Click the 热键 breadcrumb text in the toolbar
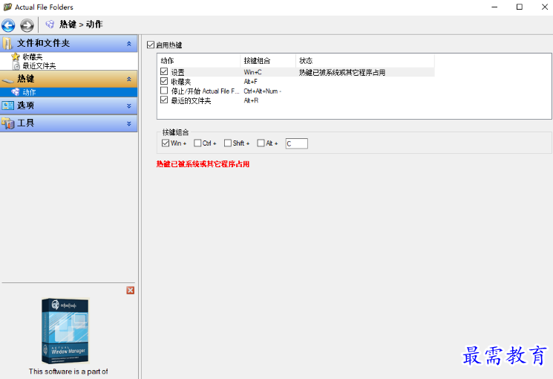The width and height of the screenshot is (553, 379). [x=68, y=25]
